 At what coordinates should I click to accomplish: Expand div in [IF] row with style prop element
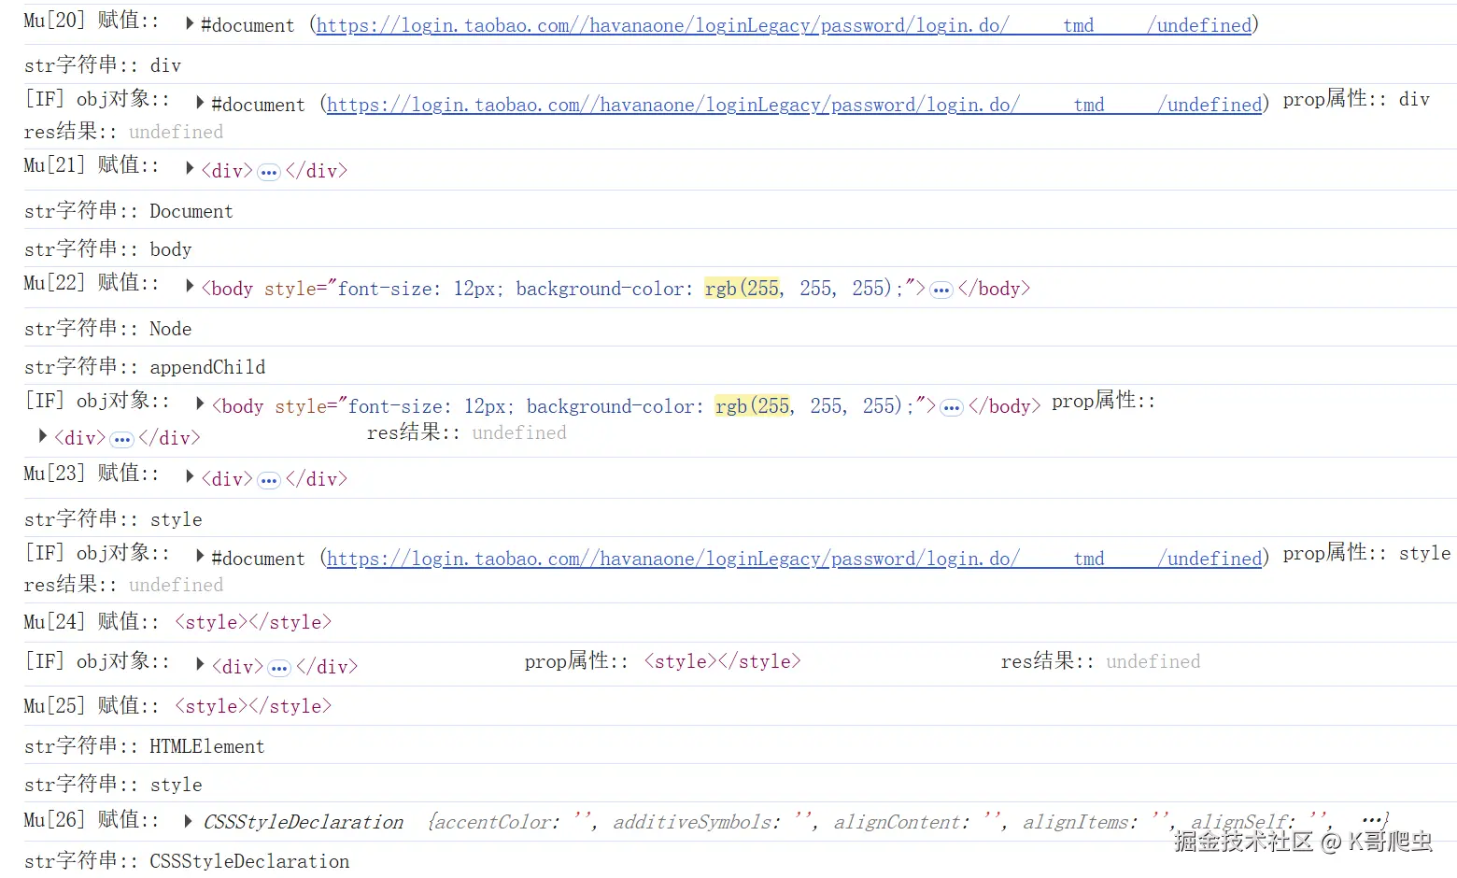[200, 664]
